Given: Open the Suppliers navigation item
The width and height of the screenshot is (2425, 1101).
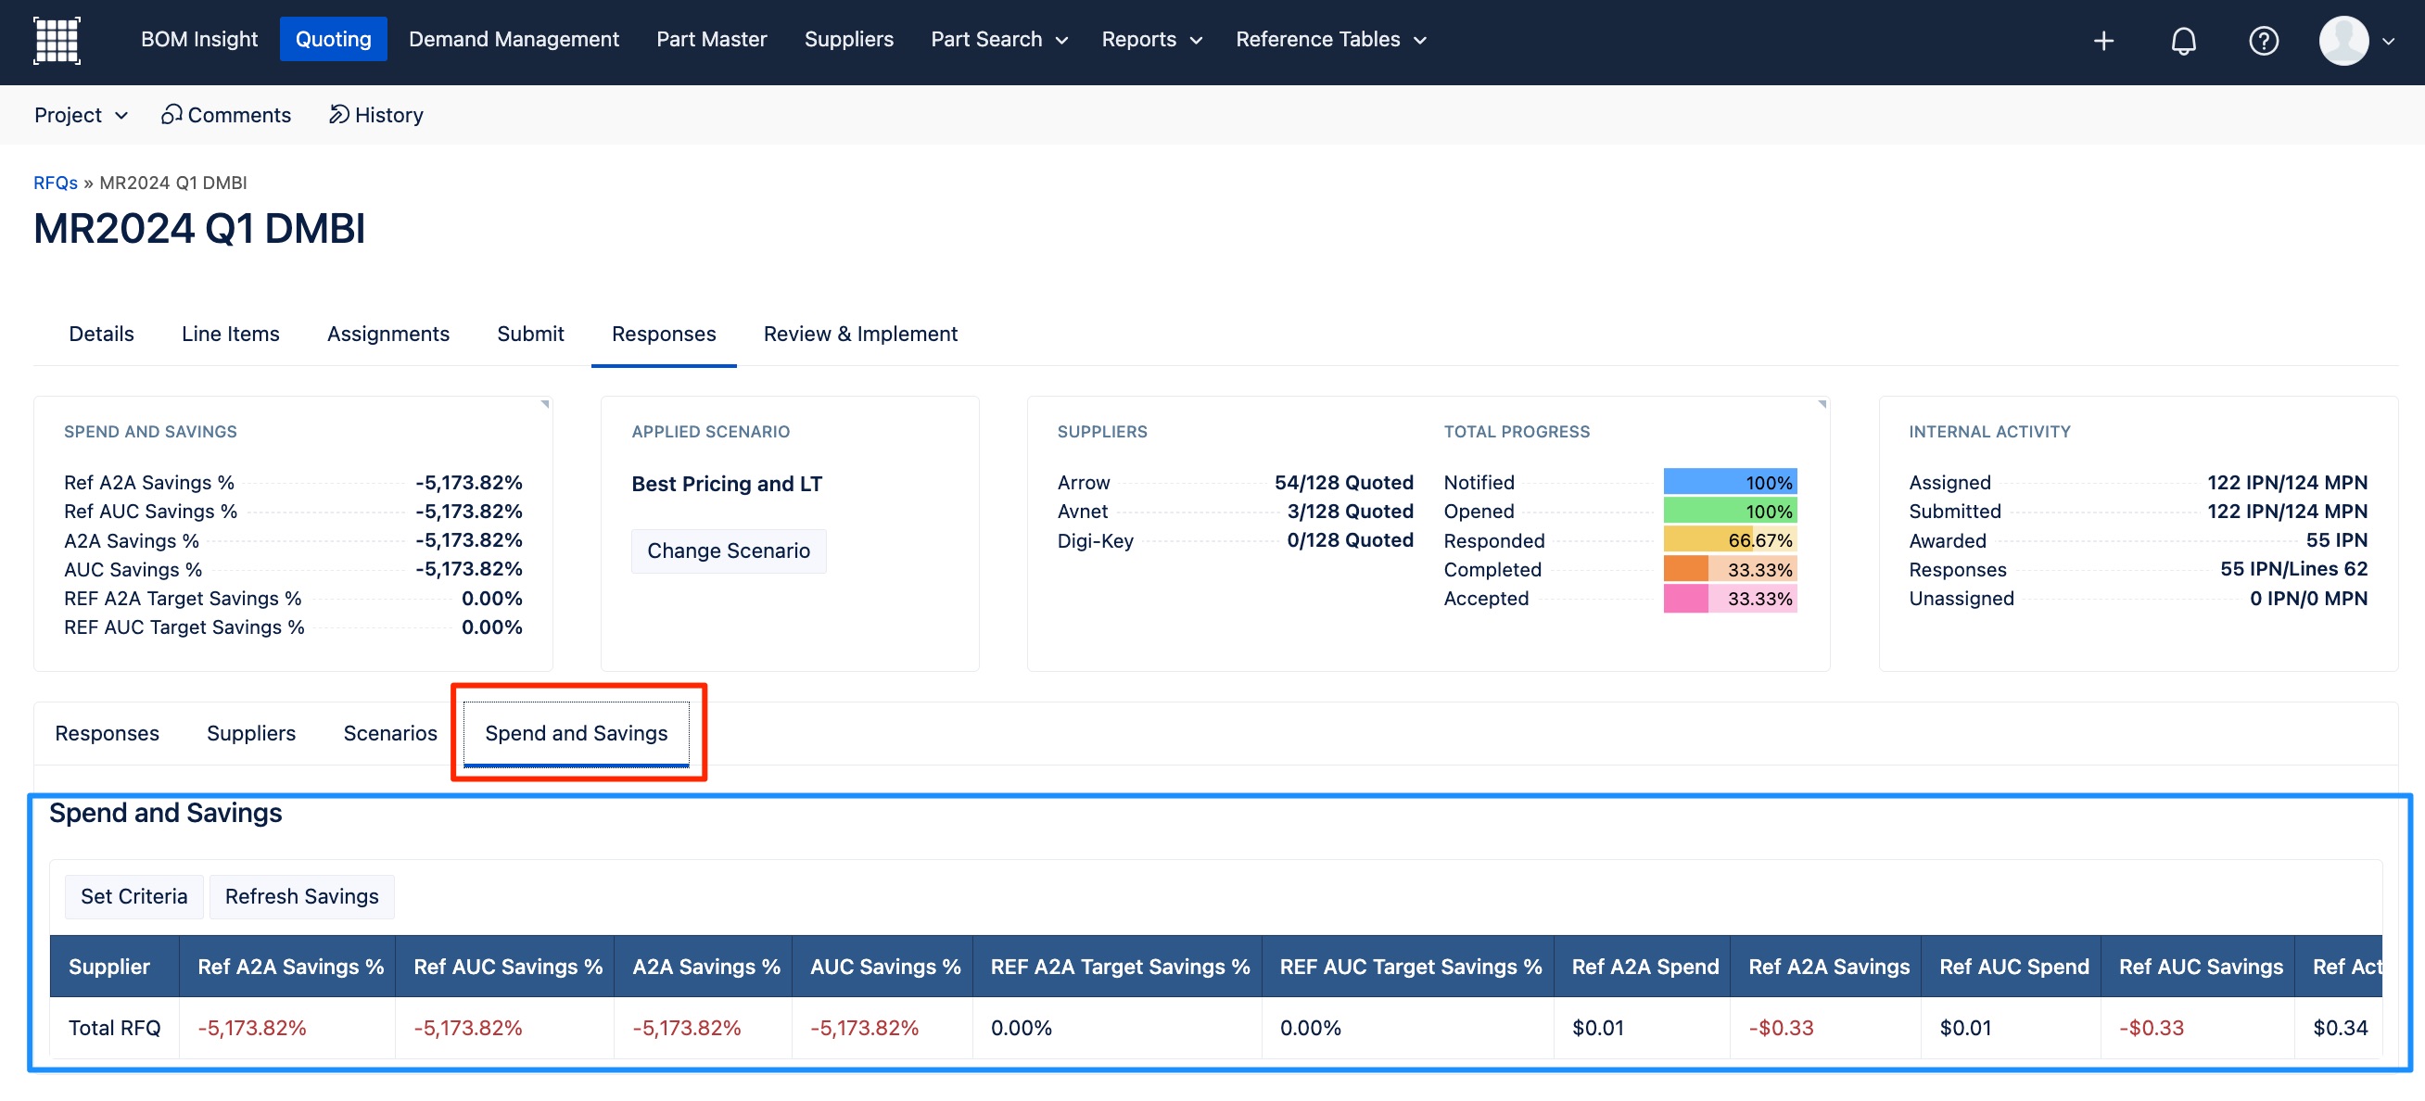Looking at the screenshot, I should coord(849,40).
